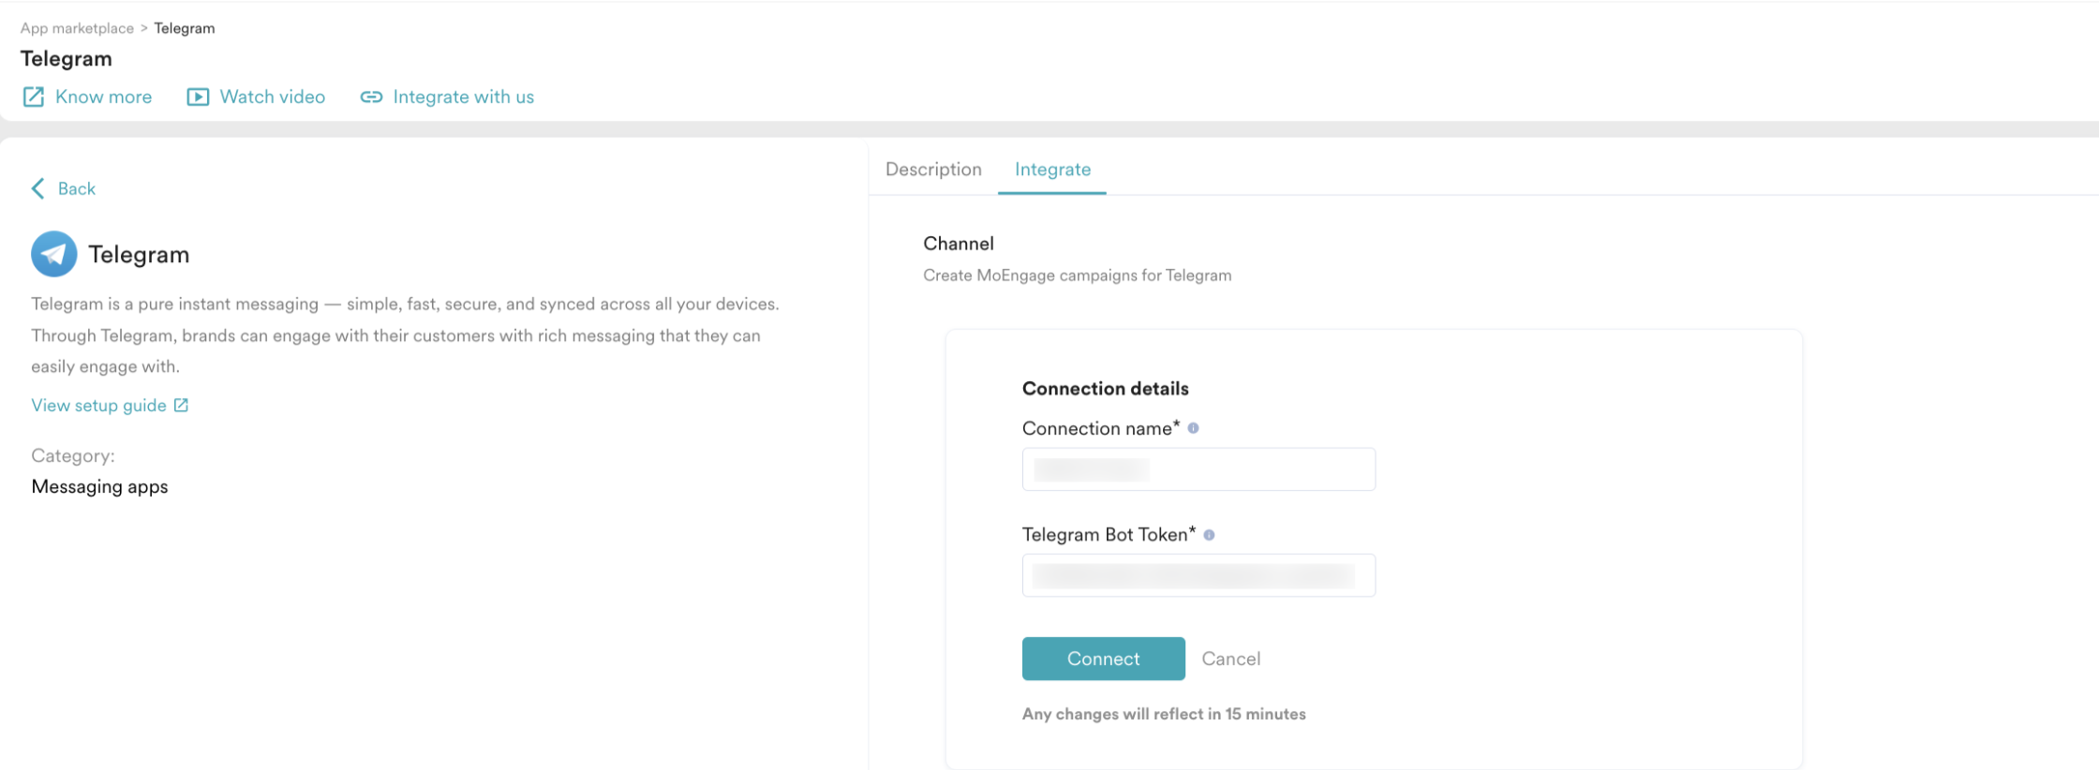Click the Cancel button
2099x770 pixels.
click(1230, 659)
